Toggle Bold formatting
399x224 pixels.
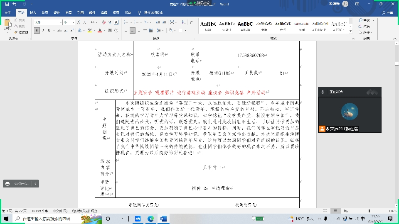(37, 30)
